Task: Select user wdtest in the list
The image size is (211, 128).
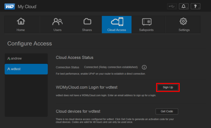Action: pos(26,69)
